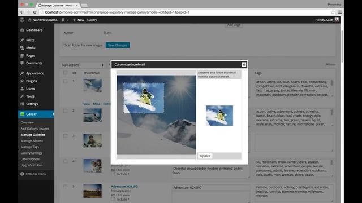362x203 pixels.
Task: Open Manage Tags submenu item
Action: click(30, 147)
